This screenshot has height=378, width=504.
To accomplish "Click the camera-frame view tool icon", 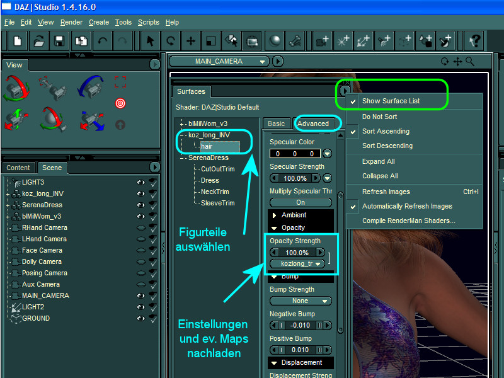I will click(251, 41).
